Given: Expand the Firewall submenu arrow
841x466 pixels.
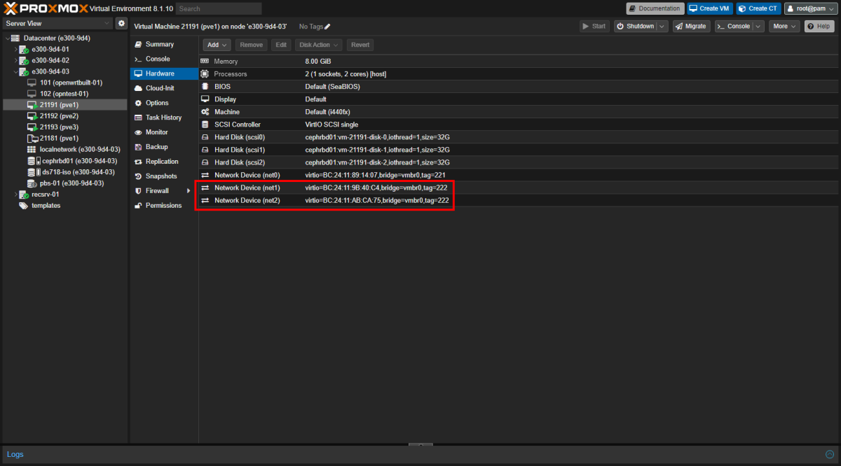Looking at the screenshot, I should (189, 191).
